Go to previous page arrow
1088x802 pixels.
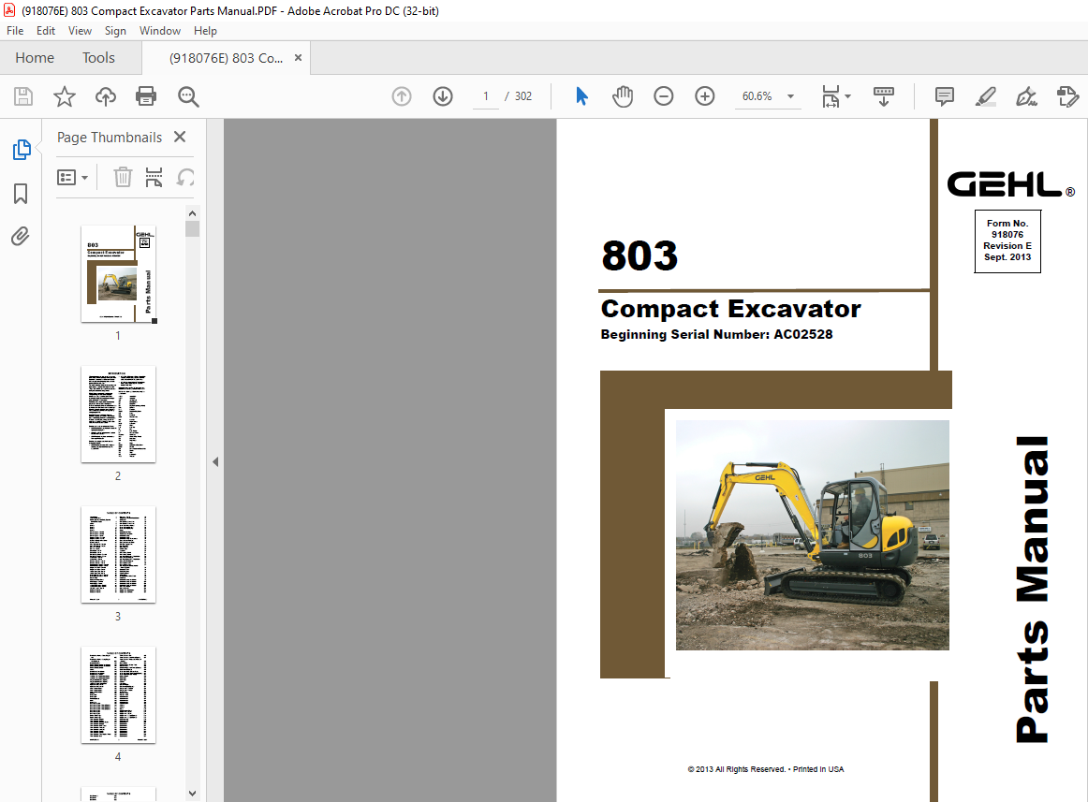(x=402, y=96)
